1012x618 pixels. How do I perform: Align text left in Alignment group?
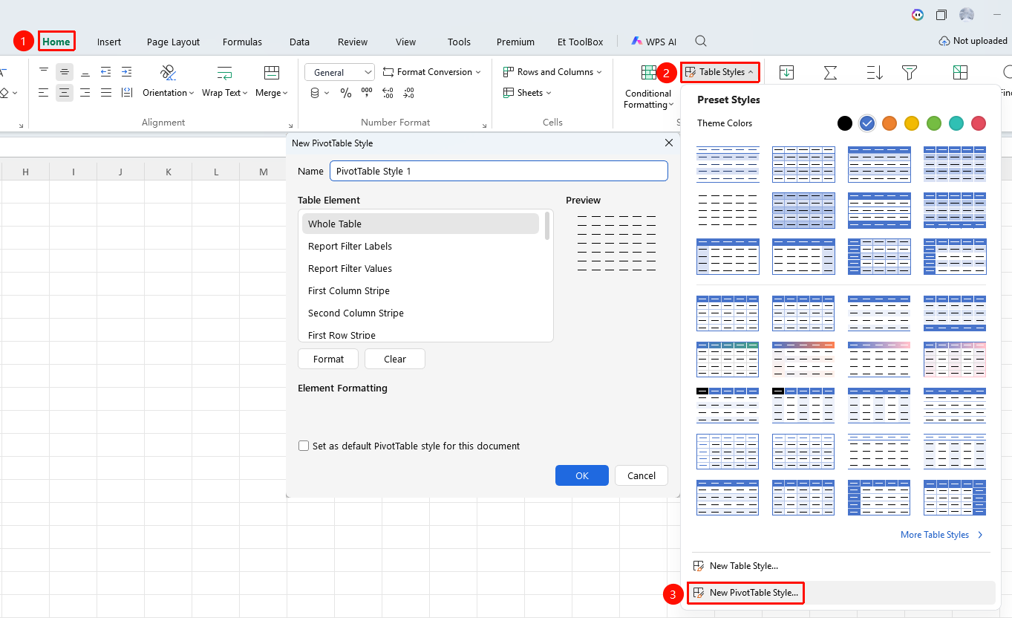pyautogui.click(x=44, y=93)
